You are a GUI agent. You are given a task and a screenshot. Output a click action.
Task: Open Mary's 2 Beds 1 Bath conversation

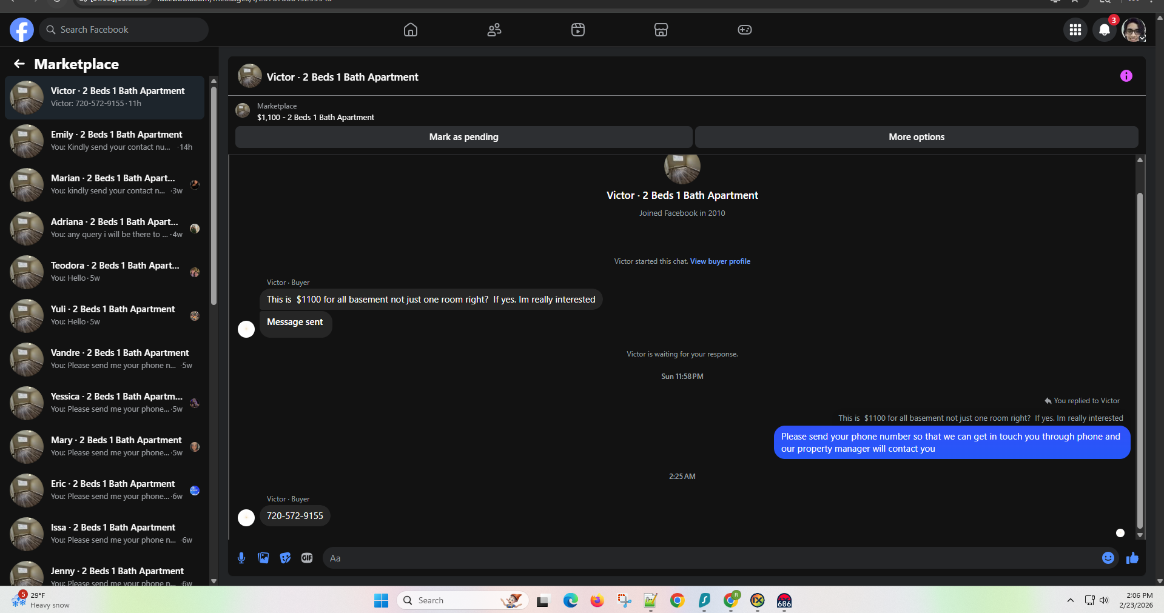(x=104, y=446)
